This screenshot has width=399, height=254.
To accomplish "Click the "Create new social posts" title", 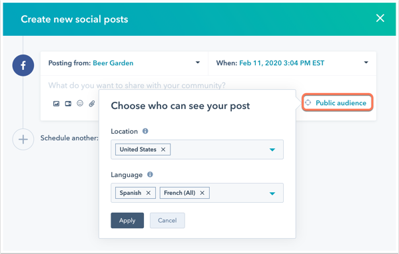I will (x=75, y=19).
